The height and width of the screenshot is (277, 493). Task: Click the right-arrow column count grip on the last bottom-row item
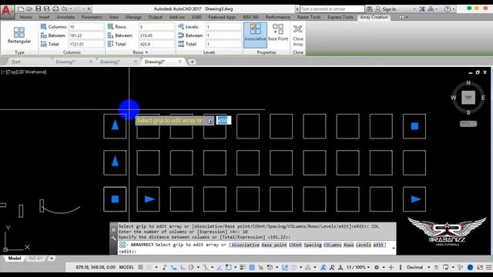pyautogui.click(x=416, y=199)
